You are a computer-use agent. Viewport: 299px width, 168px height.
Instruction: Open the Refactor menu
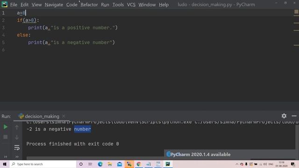coord(89,5)
